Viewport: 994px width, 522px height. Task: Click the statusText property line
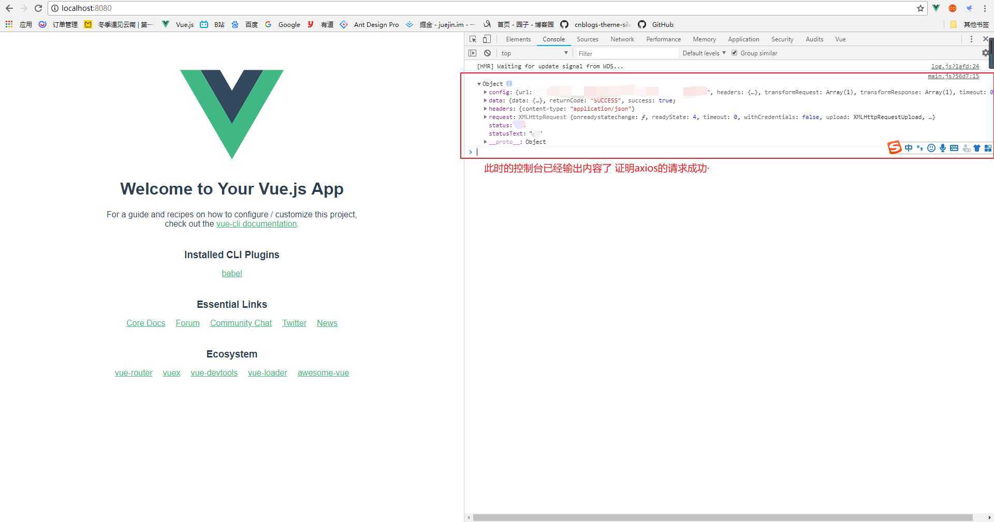click(516, 133)
